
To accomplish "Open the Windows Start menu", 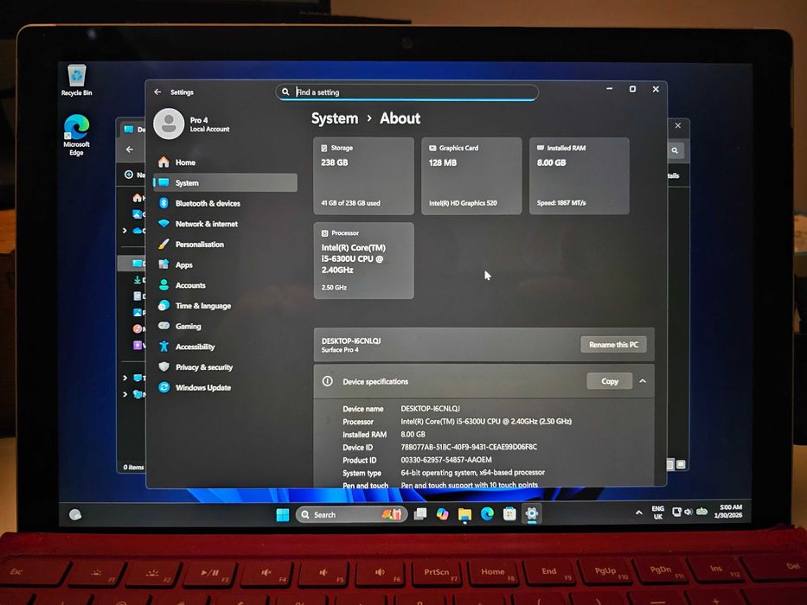I will (283, 514).
